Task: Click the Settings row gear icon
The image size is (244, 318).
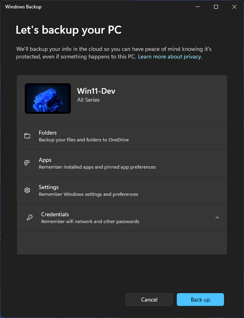Action: coord(27,190)
